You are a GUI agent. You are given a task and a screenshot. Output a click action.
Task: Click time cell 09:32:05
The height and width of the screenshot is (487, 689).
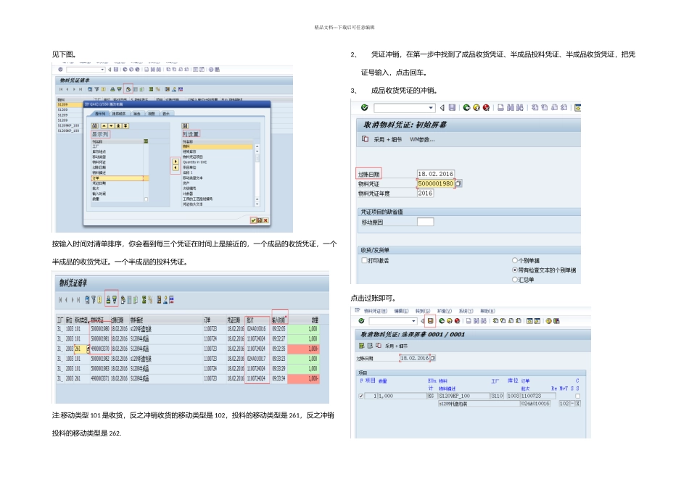tap(279, 329)
